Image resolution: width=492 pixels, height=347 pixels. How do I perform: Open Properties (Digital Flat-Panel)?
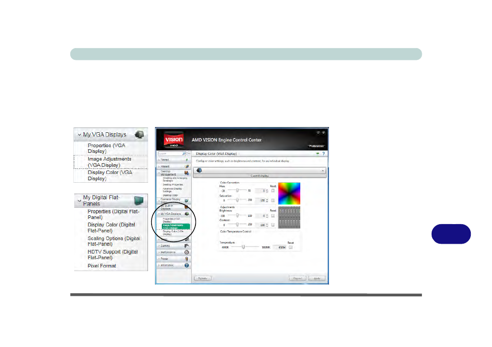pyautogui.click(x=113, y=214)
